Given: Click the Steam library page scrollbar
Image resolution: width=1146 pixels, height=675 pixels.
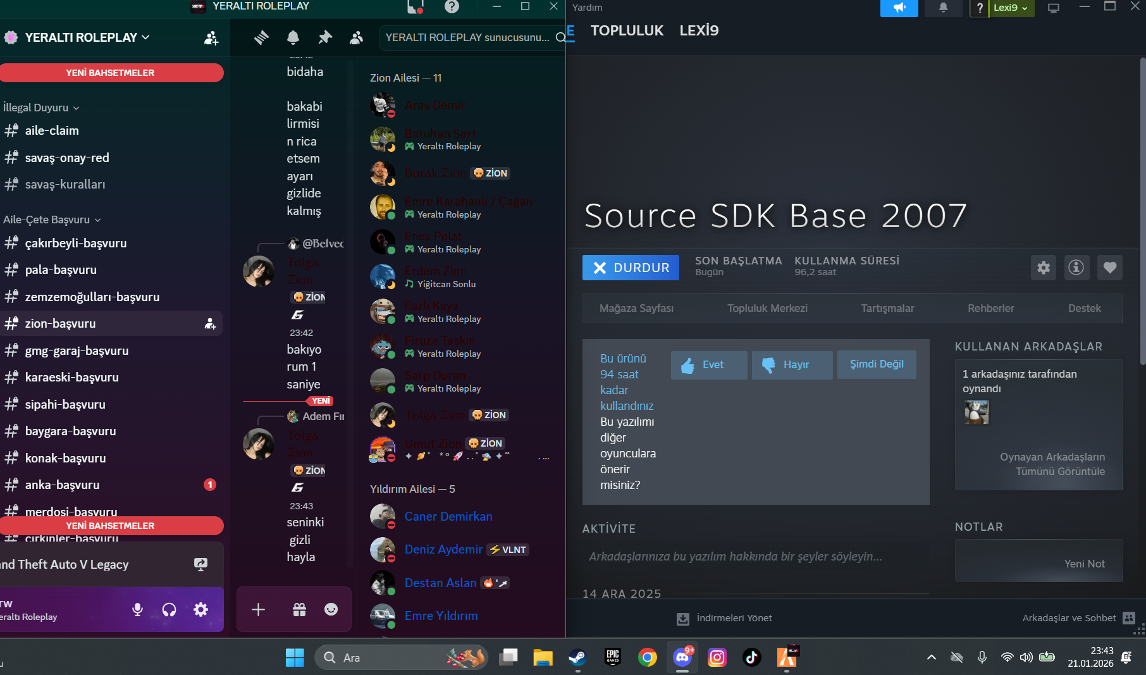Looking at the screenshot, I should pyautogui.click(x=1142, y=211).
